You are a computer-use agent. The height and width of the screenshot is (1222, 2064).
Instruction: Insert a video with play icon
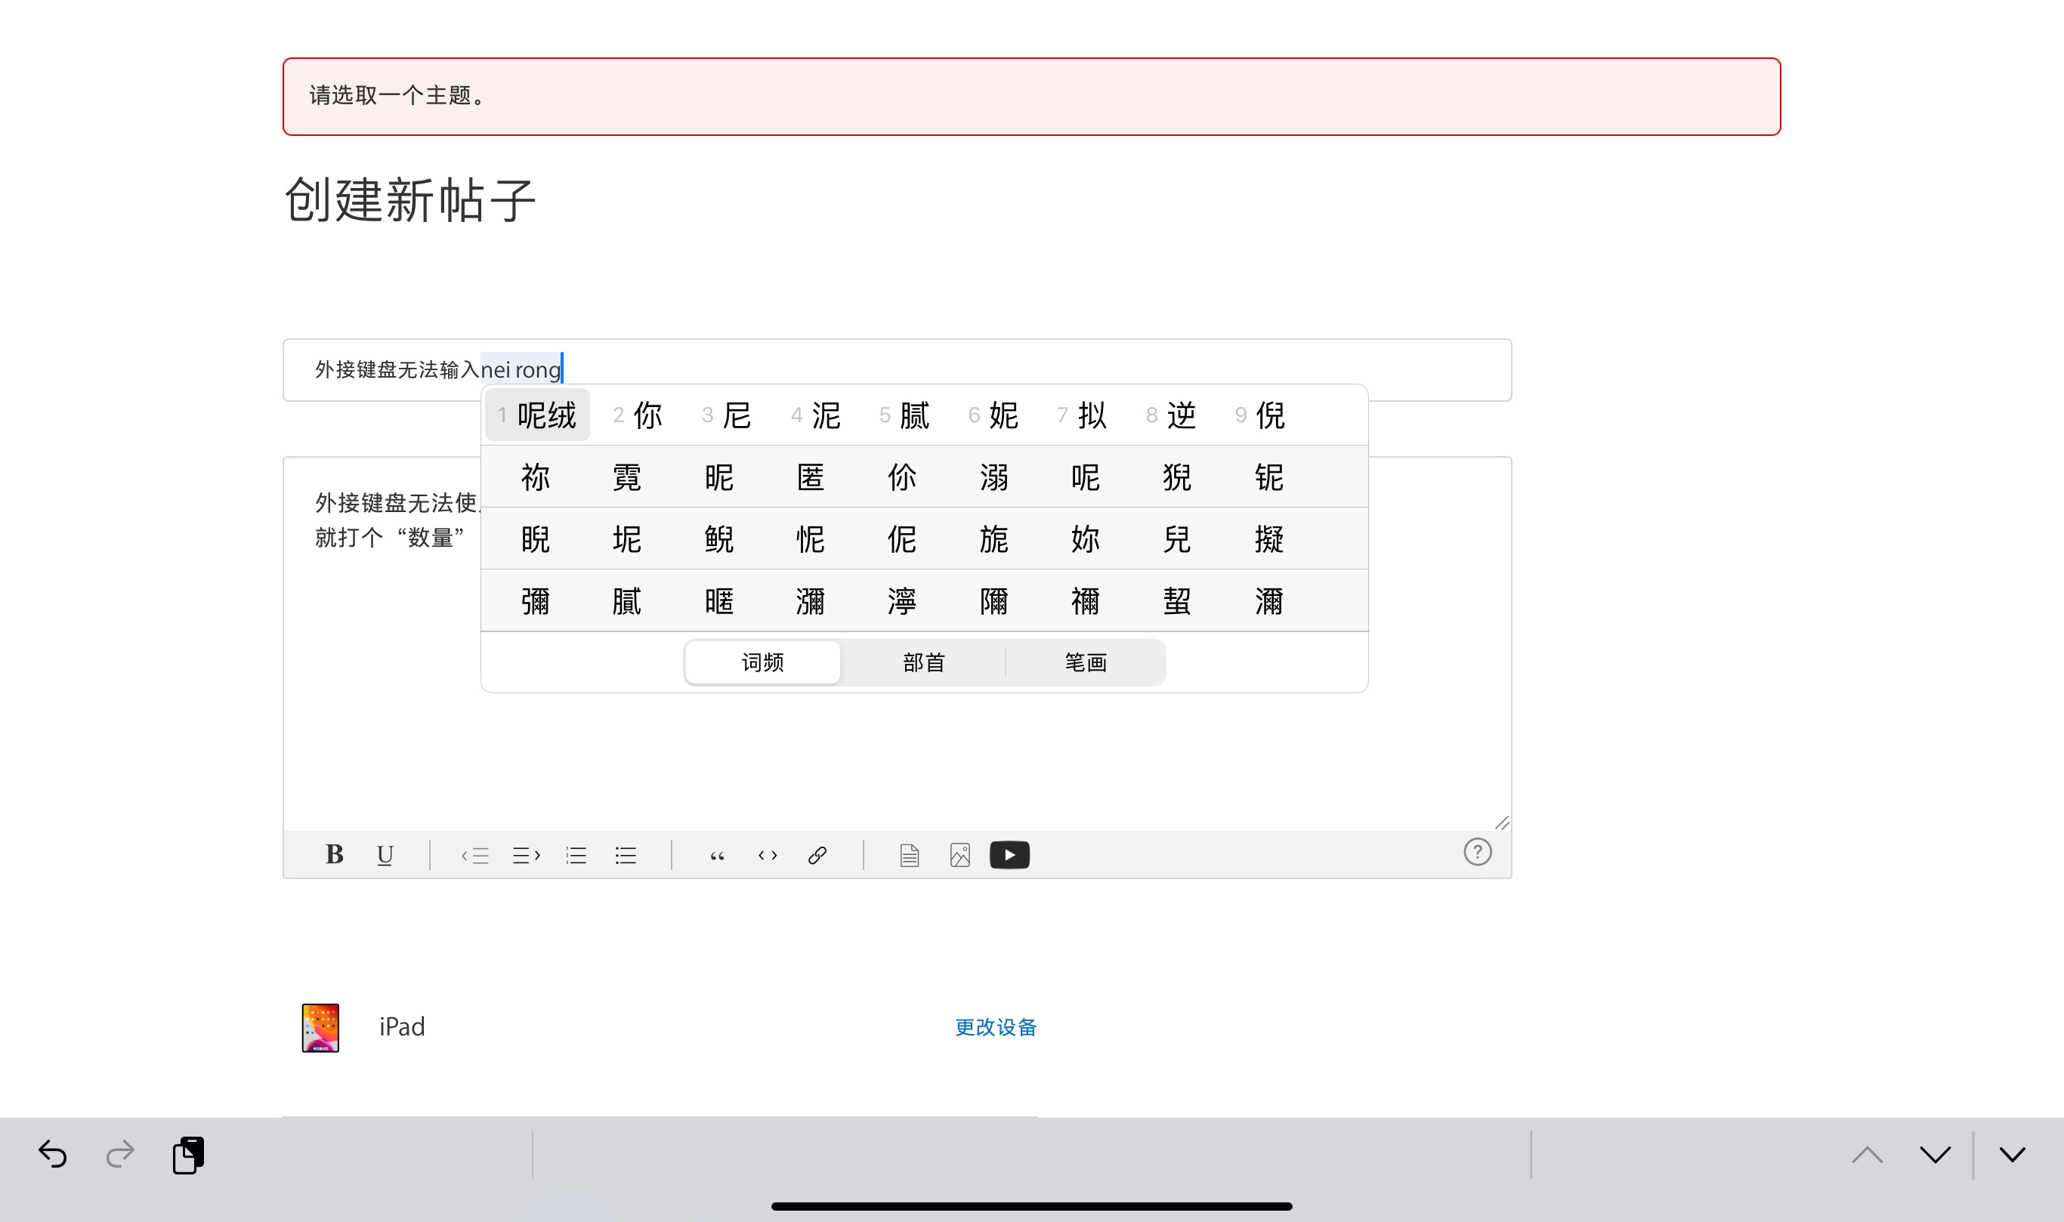pos(1009,855)
